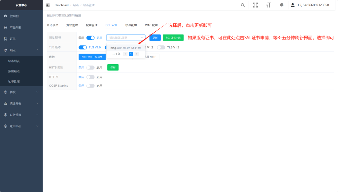Expand the 转发 sidebar section
This screenshot has height=192, width=338.
coord(13,92)
